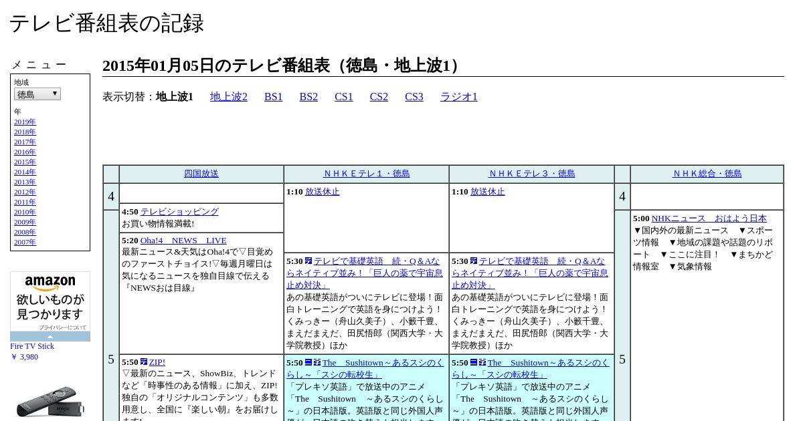Click the Amazon logo in the ad
The height and width of the screenshot is (421, 803).
click(50, 283)
